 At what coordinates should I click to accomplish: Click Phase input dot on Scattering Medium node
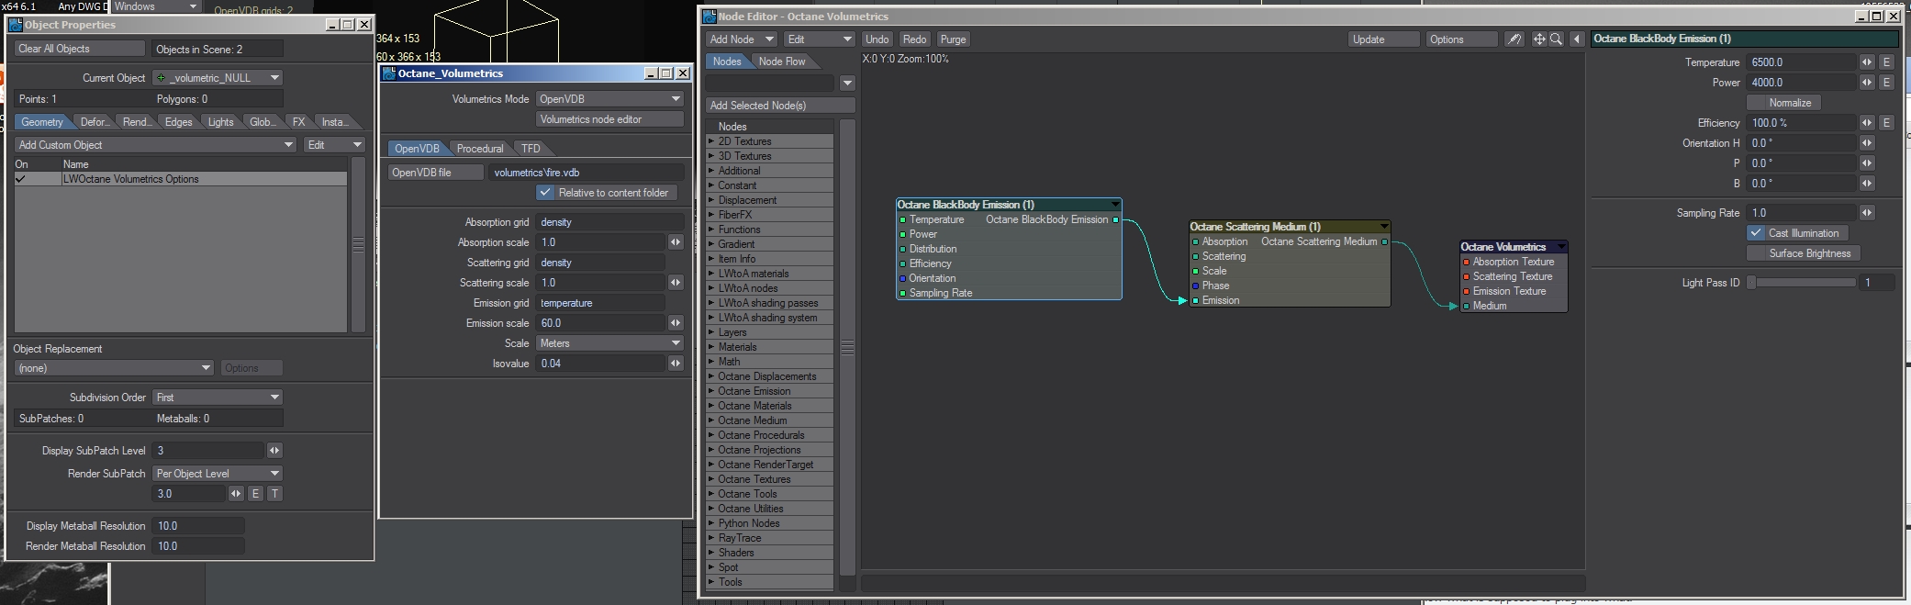pyautogui.click(x=1196, y=286)
